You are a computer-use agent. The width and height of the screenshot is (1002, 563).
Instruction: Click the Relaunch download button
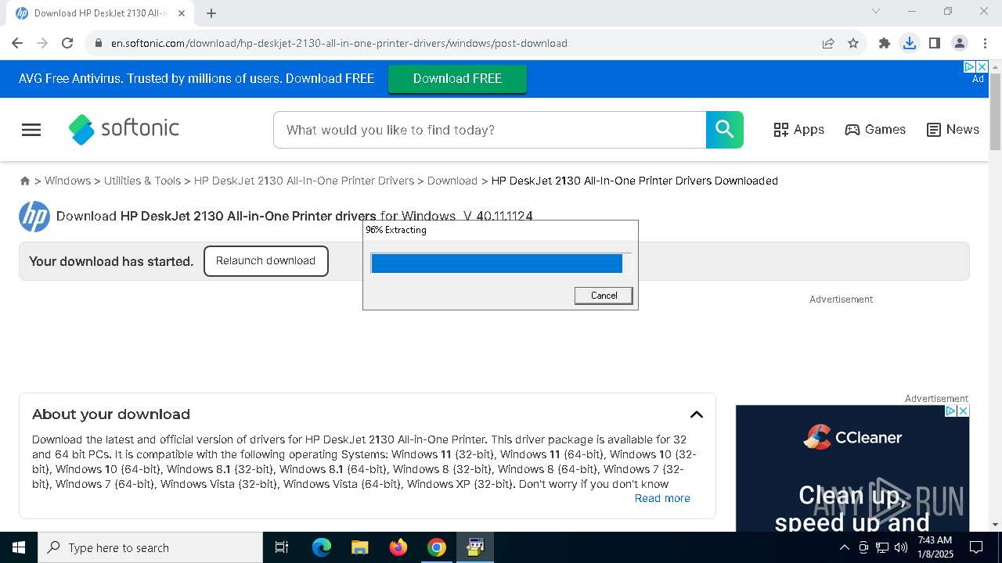(x=266, y=261)
